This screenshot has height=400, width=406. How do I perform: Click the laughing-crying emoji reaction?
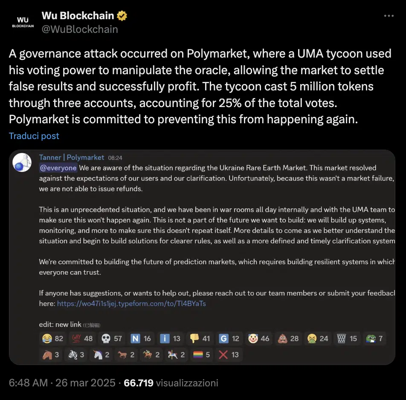coord(53,339)
